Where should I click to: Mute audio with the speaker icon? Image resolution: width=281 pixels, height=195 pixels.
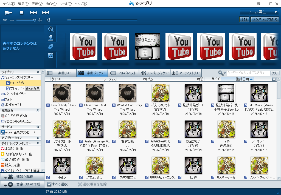coord(48,20)
